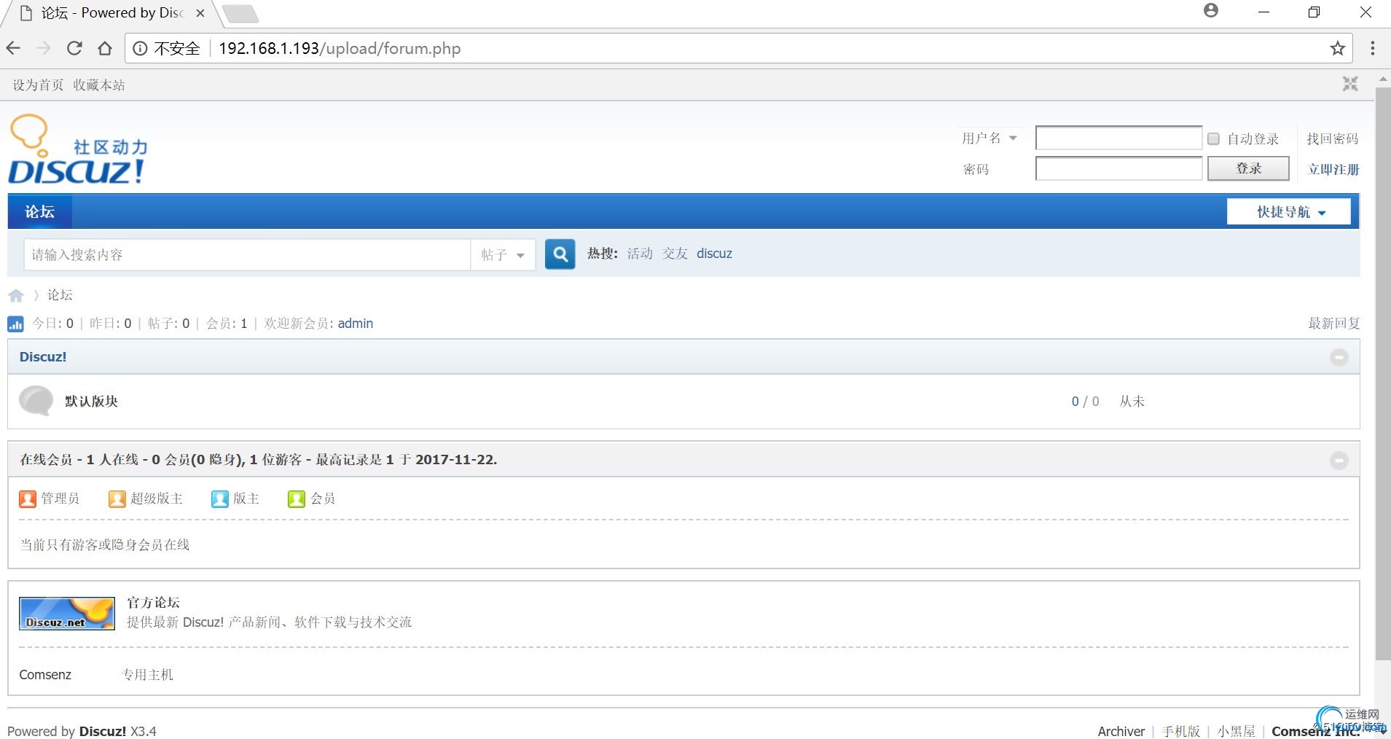Open the Archiver footer link
This screenshot has width=1391, height=739.
[x=1121, y=731]
